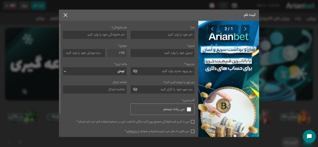Click the نام first name field
This screenshot has height=147, width=318.
tap(162, 35)
